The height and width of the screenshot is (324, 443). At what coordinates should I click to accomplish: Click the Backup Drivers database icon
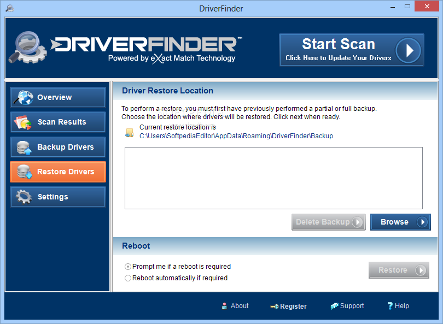pos(24,148)
